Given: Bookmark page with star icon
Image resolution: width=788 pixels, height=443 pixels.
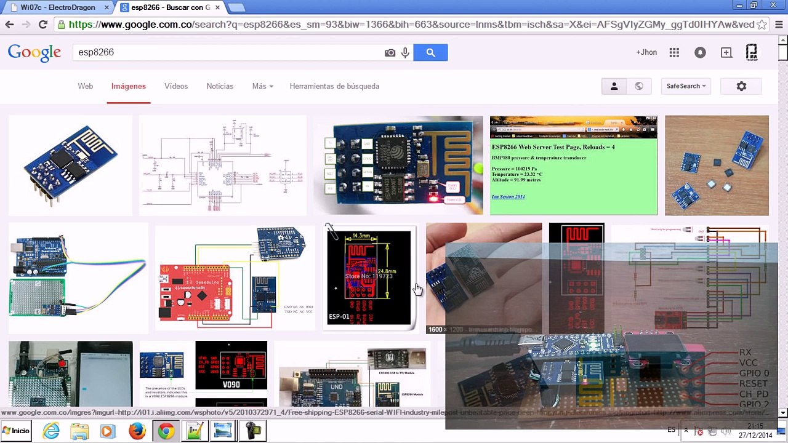Looking at the screenshot, I should pyautogui.click(x=762, y=25).
